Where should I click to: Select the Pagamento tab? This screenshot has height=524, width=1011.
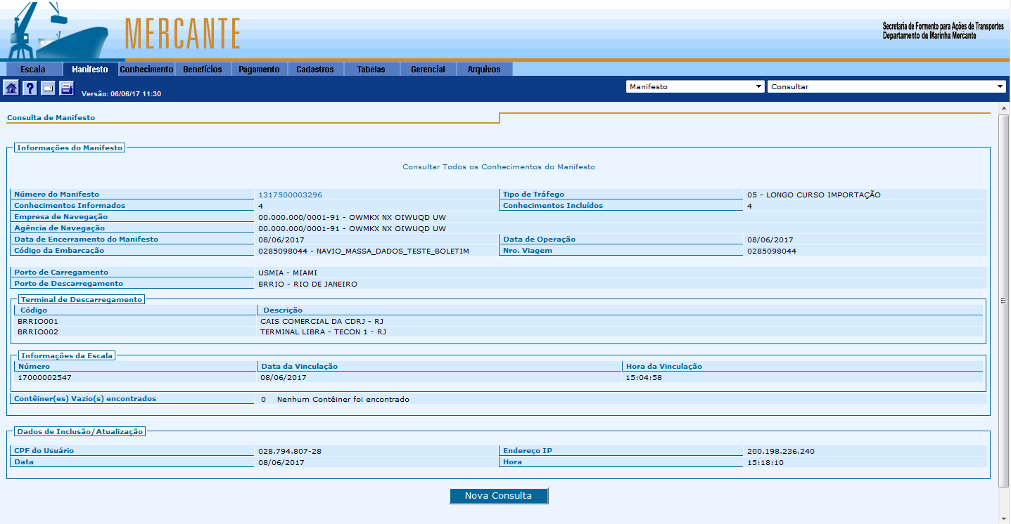(x=259, y=70)
